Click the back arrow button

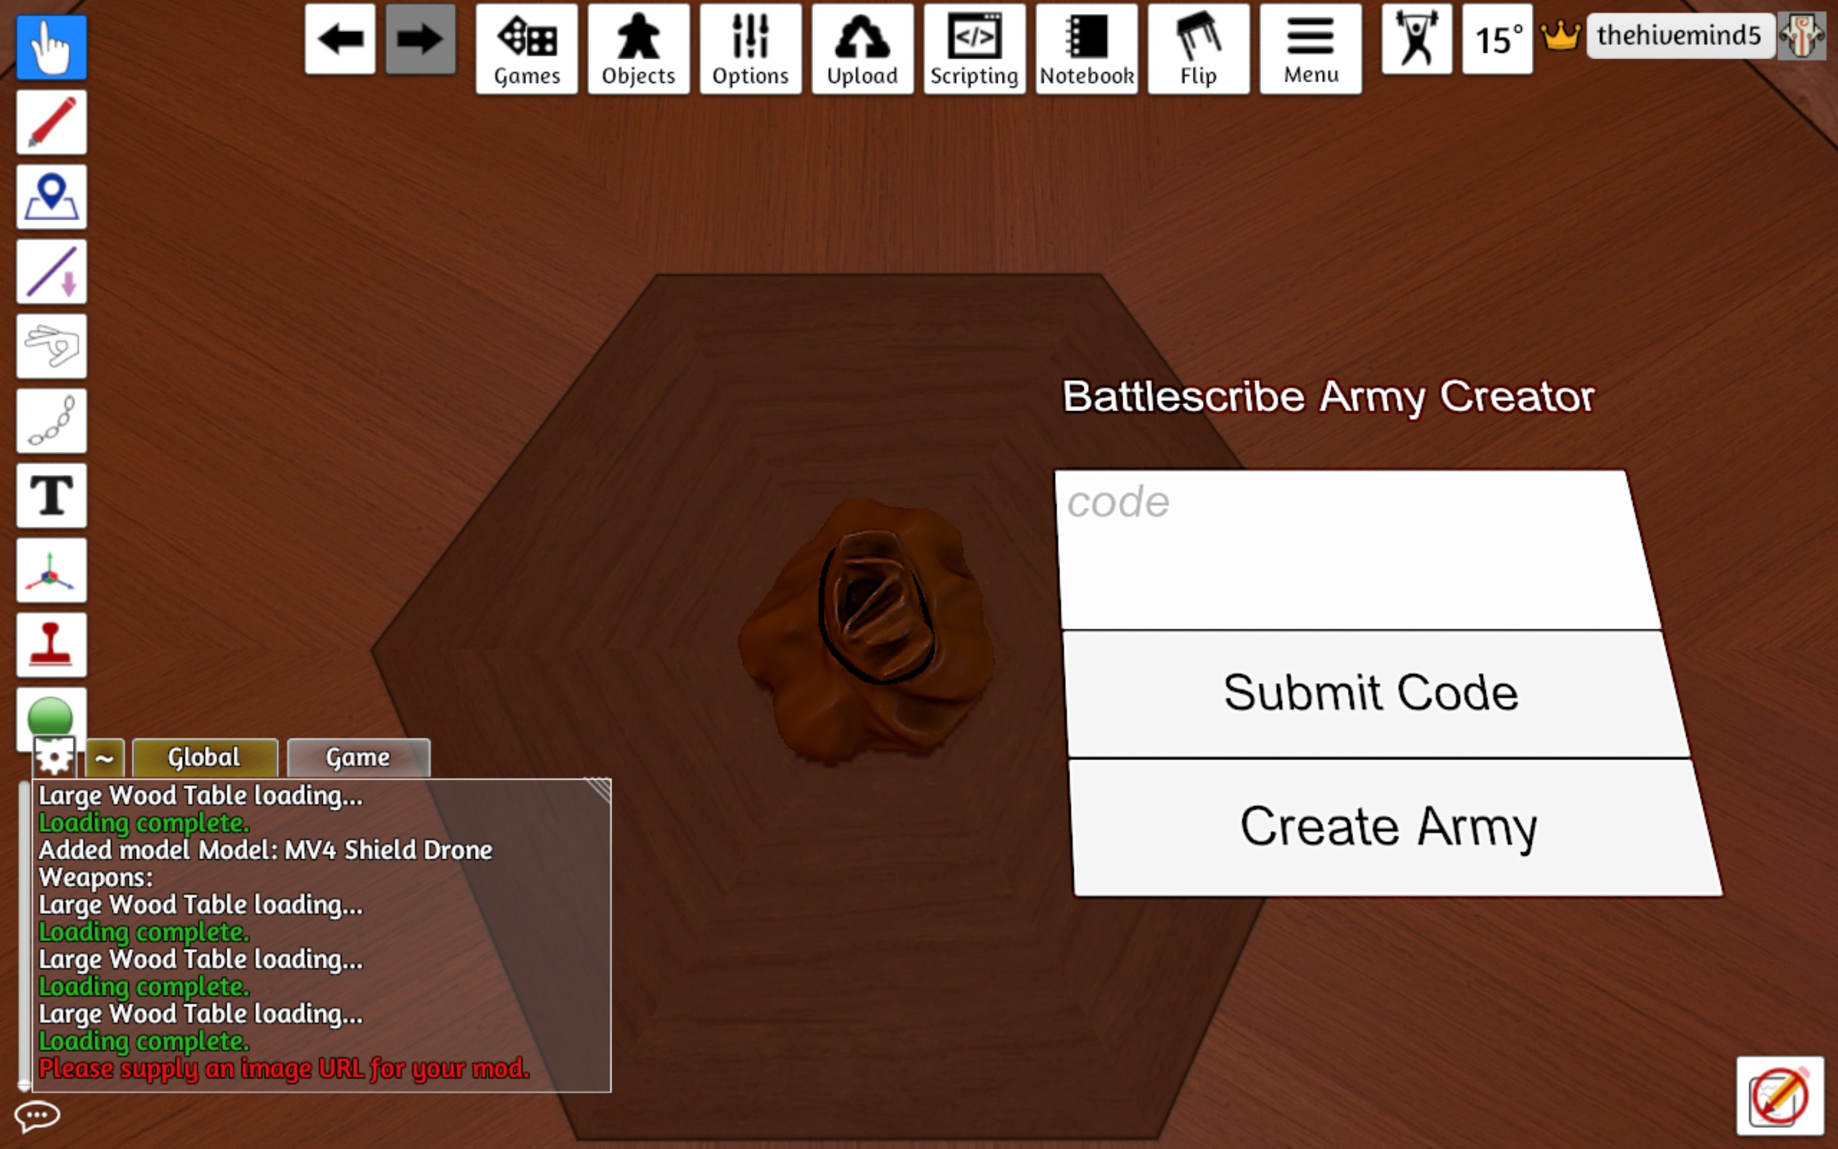pos(340,39)
